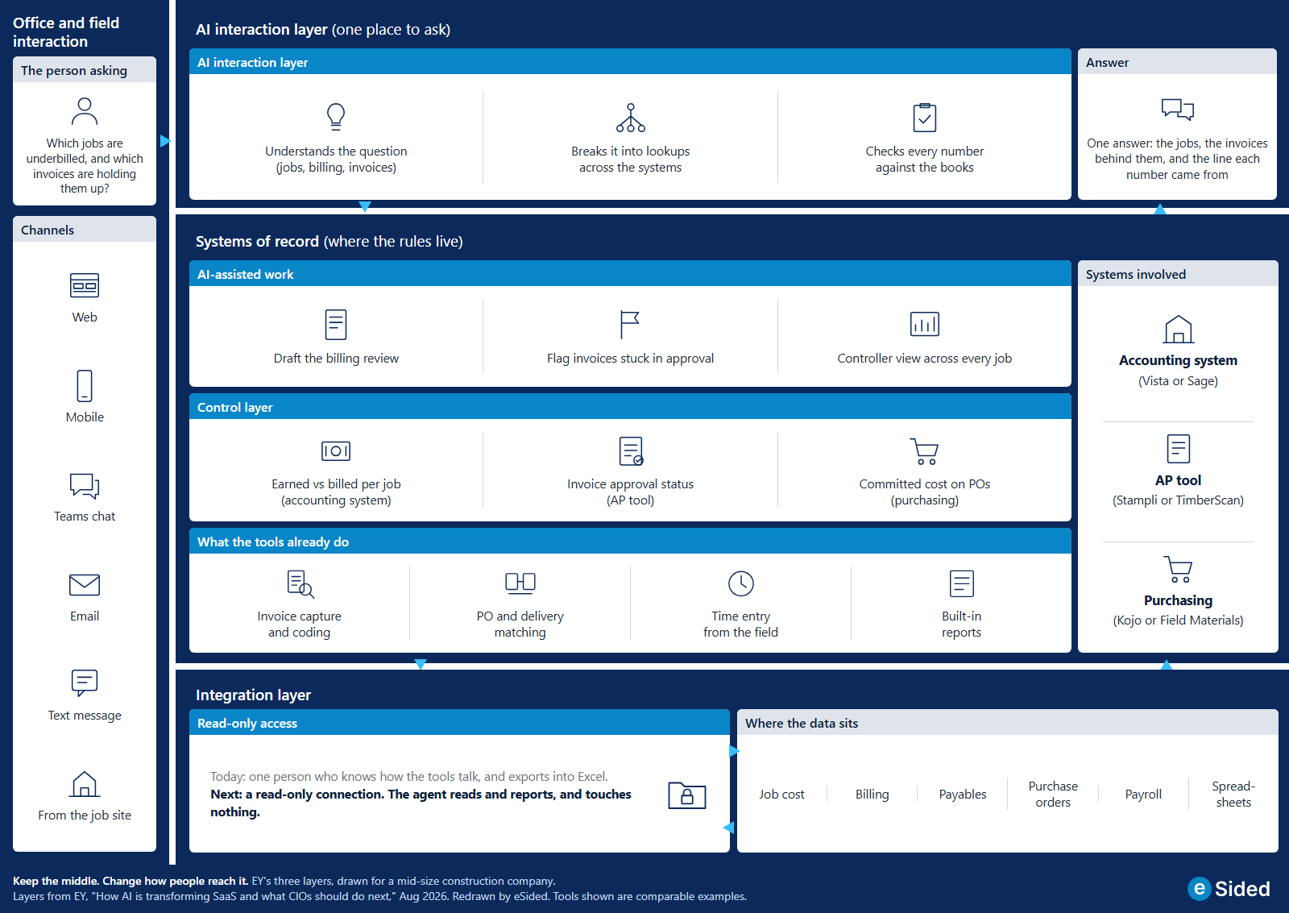Select the Mobile phone icon
Screen dimensions: 1289x913
(85, 386)
